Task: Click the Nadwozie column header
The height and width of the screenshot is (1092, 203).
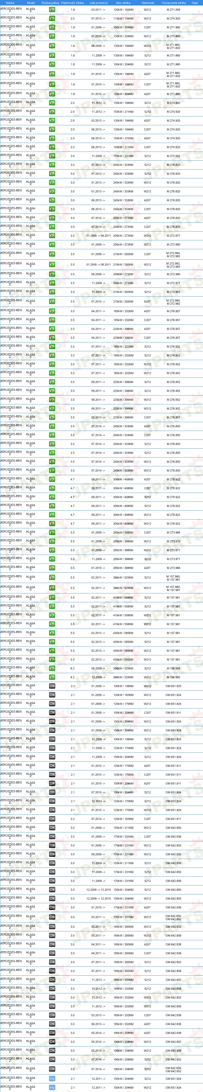Action: pos(148,3)
